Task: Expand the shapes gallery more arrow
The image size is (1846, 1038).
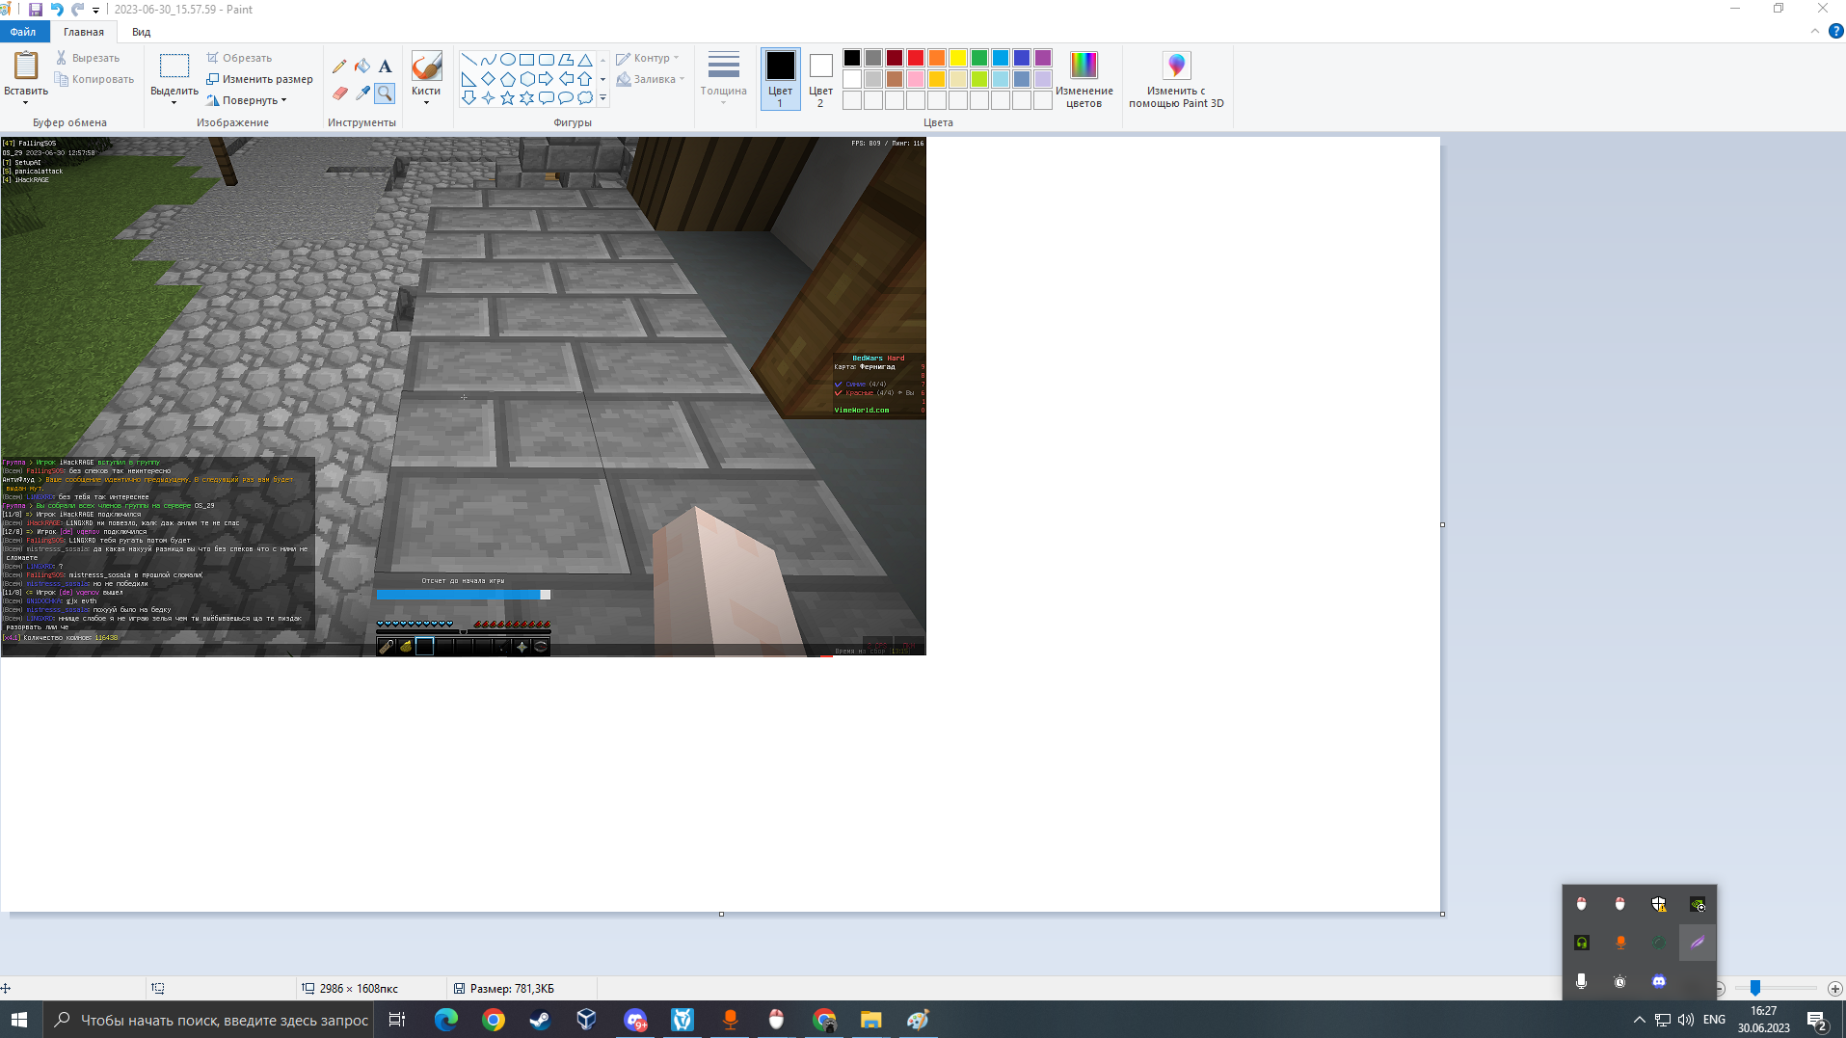Action: click(602, 98)
